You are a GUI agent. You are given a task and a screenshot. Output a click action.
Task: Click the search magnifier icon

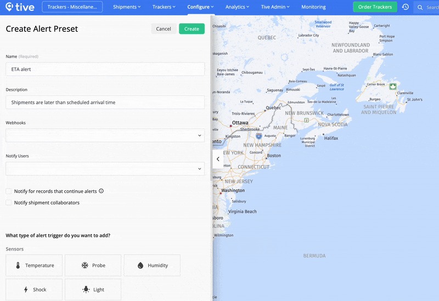tap(420, 7)
